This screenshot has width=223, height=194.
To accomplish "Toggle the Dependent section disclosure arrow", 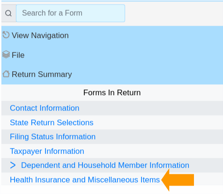I will pyautogui.click(x=13, y=165).
